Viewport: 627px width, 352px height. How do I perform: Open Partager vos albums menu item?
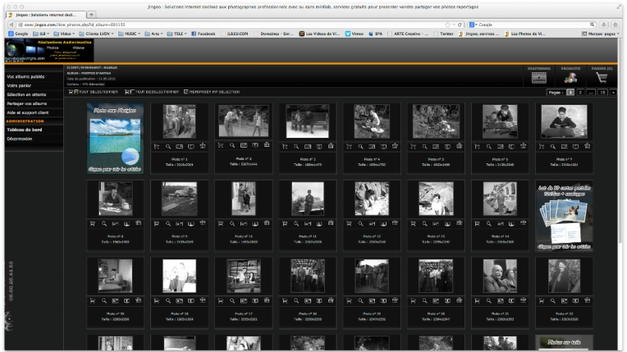click(27, 103)
